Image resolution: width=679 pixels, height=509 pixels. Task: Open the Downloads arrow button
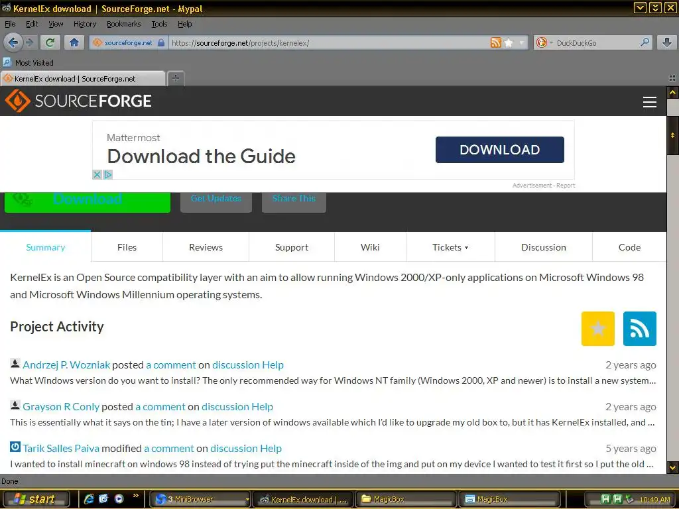pyautogui.click(x=666, y=42)
